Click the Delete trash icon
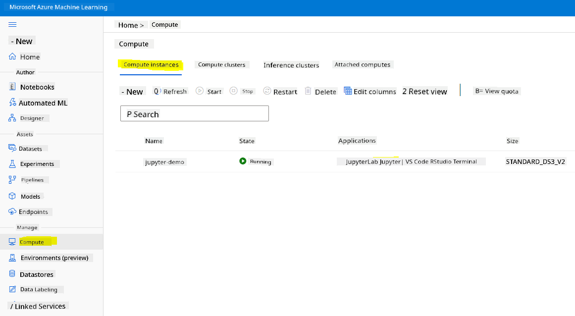The width and height of the screenshot is (575, 316). (308, 91)
